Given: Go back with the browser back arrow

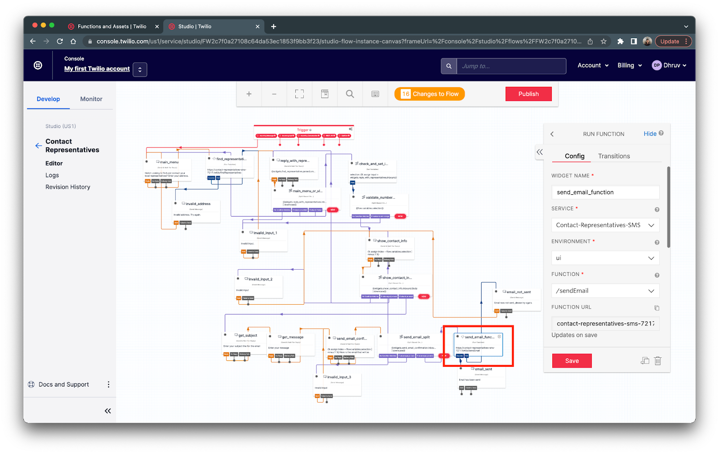Looking at the screenshot, I should pyautogui.click(x=33, y=41).
